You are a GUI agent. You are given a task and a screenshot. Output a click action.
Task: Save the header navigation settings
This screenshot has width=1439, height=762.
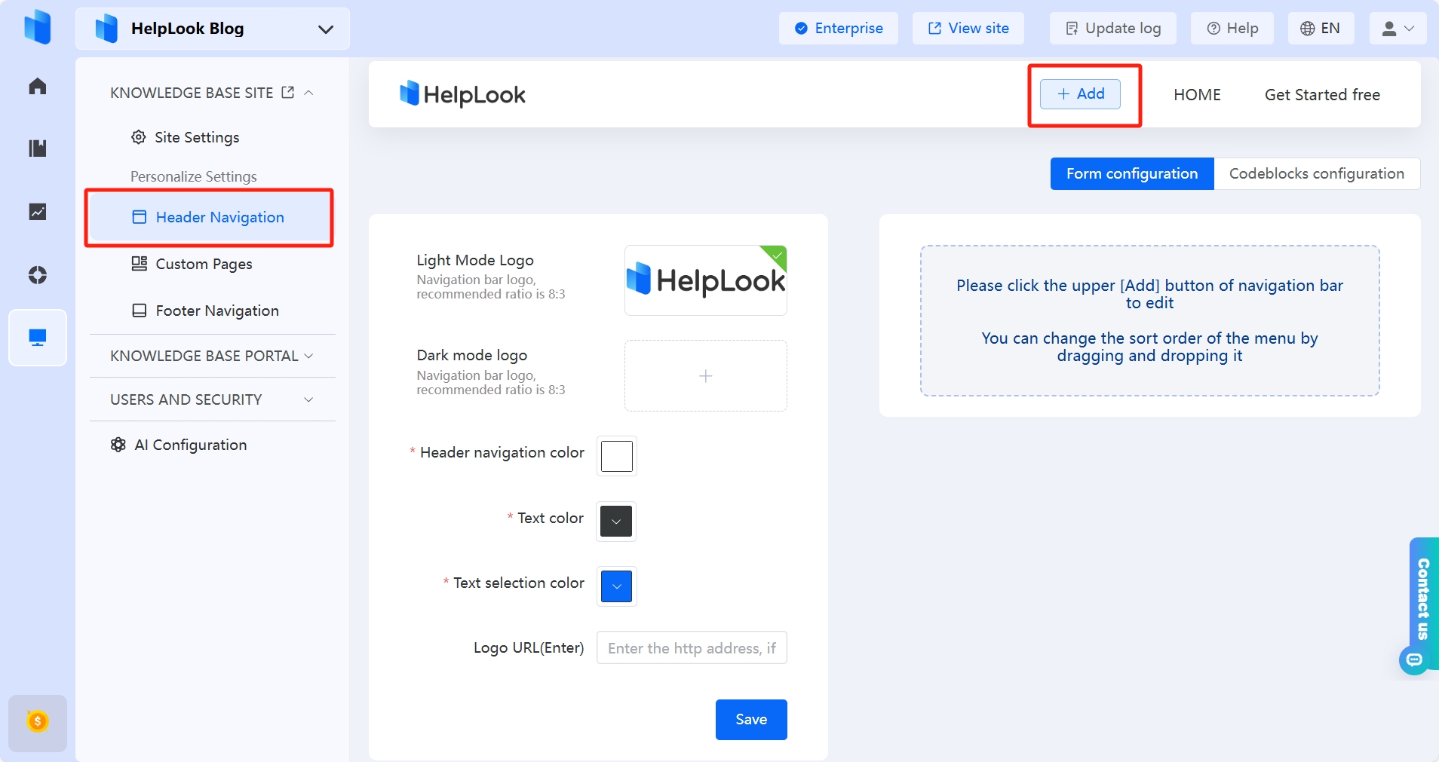[750, 719]
